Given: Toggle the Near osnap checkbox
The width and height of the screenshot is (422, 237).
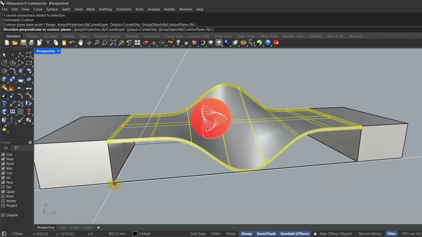Looking at the screenshot, I should (3, 159).
